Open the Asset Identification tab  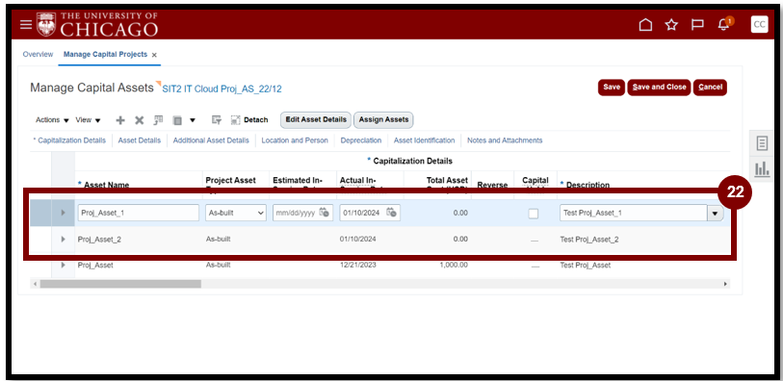pos(425,140)
